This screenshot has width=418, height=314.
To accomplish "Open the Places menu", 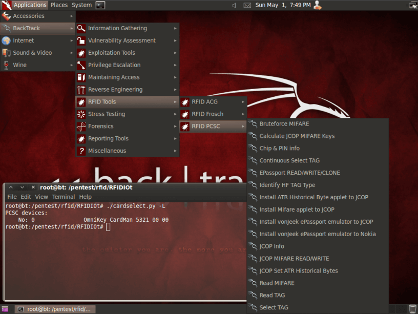I will [59, 5].
